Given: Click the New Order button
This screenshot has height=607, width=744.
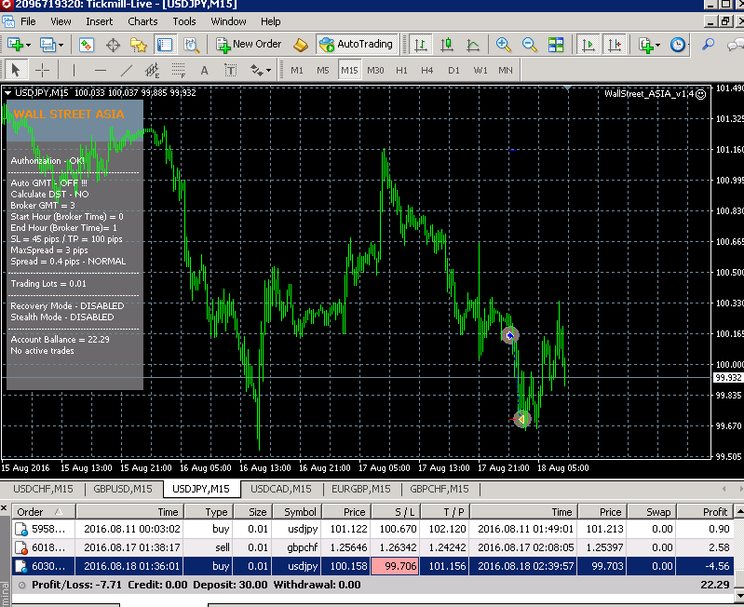Looking at the screenshot, I should click(250, 44).
